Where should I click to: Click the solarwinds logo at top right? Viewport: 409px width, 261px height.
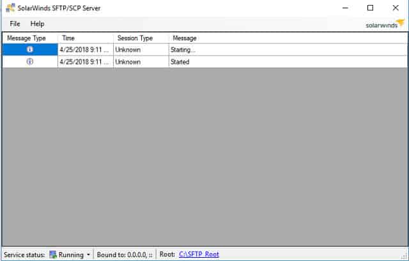click(385, 24)
